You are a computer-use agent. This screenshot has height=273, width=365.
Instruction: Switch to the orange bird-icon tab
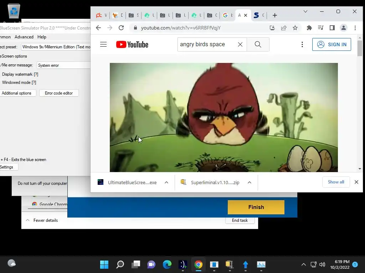point(118,15)
